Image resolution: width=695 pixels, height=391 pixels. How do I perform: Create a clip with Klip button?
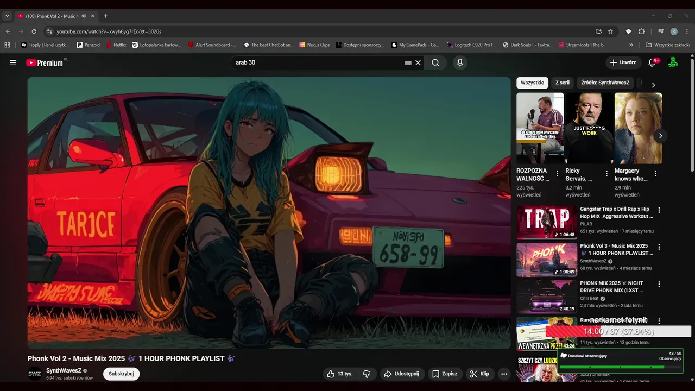(x=480, y=374)
